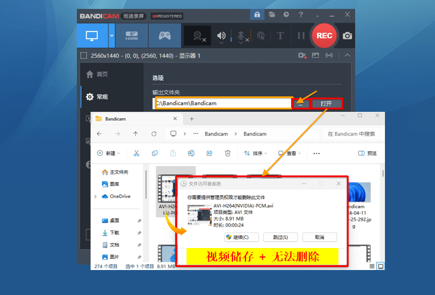Go back in Explorer navigation
435x295 pixels.
100,134
